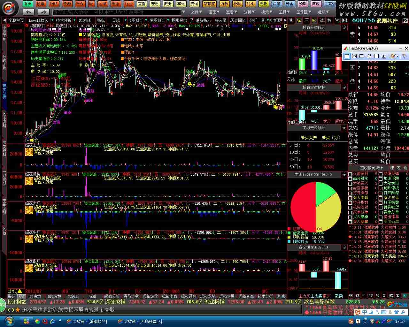Click the 移 move tool icon
The image size is (409, 327).
(329, 20)
